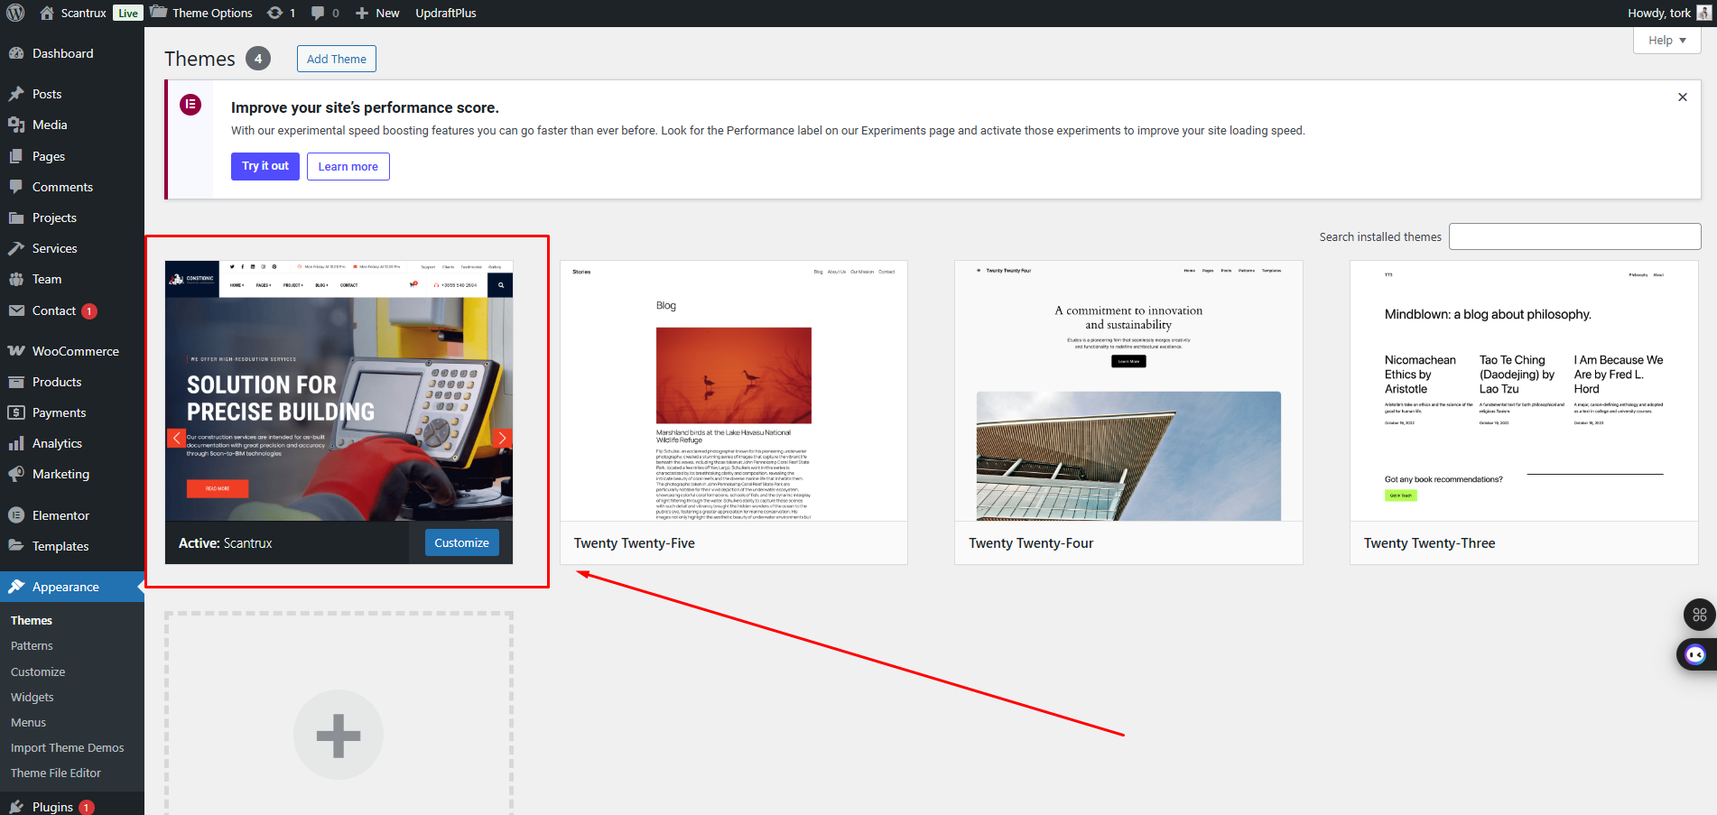Open the Widgets submenu item
This screenshot has width=1717, height=815.
32,697
